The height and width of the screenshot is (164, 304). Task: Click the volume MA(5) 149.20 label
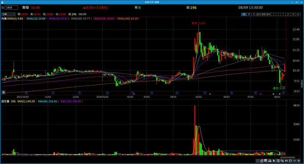[x=26, y=101]
